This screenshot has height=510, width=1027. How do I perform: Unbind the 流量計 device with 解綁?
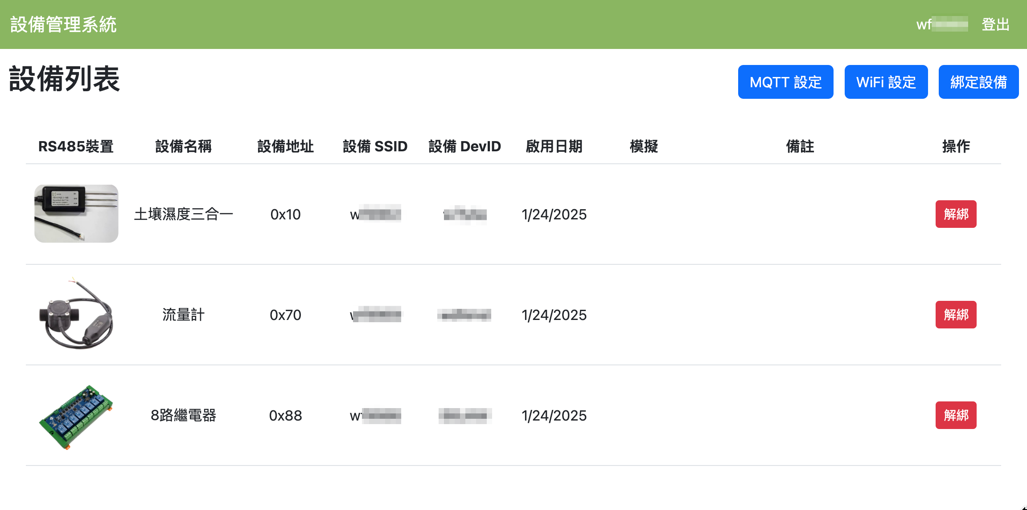[x=956, y=315]
